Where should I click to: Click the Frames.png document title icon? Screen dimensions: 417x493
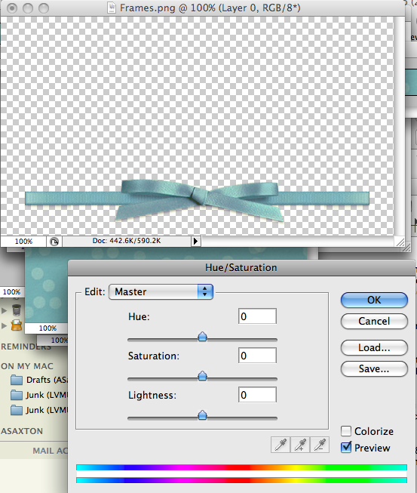(112, 8)
